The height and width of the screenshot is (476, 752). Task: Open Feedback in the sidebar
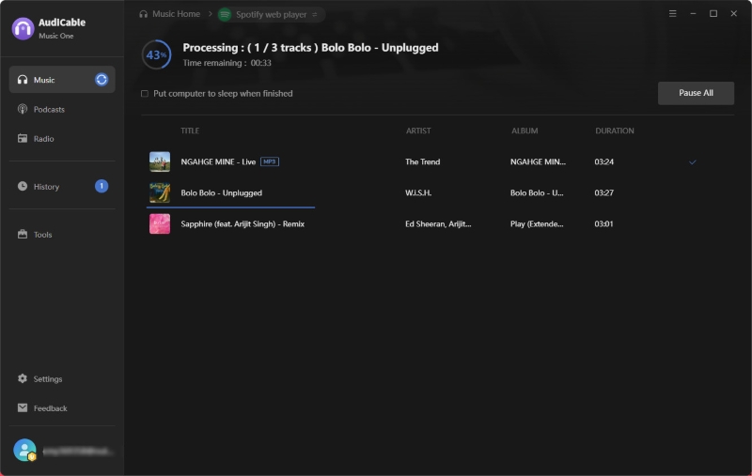click(62, 408)
